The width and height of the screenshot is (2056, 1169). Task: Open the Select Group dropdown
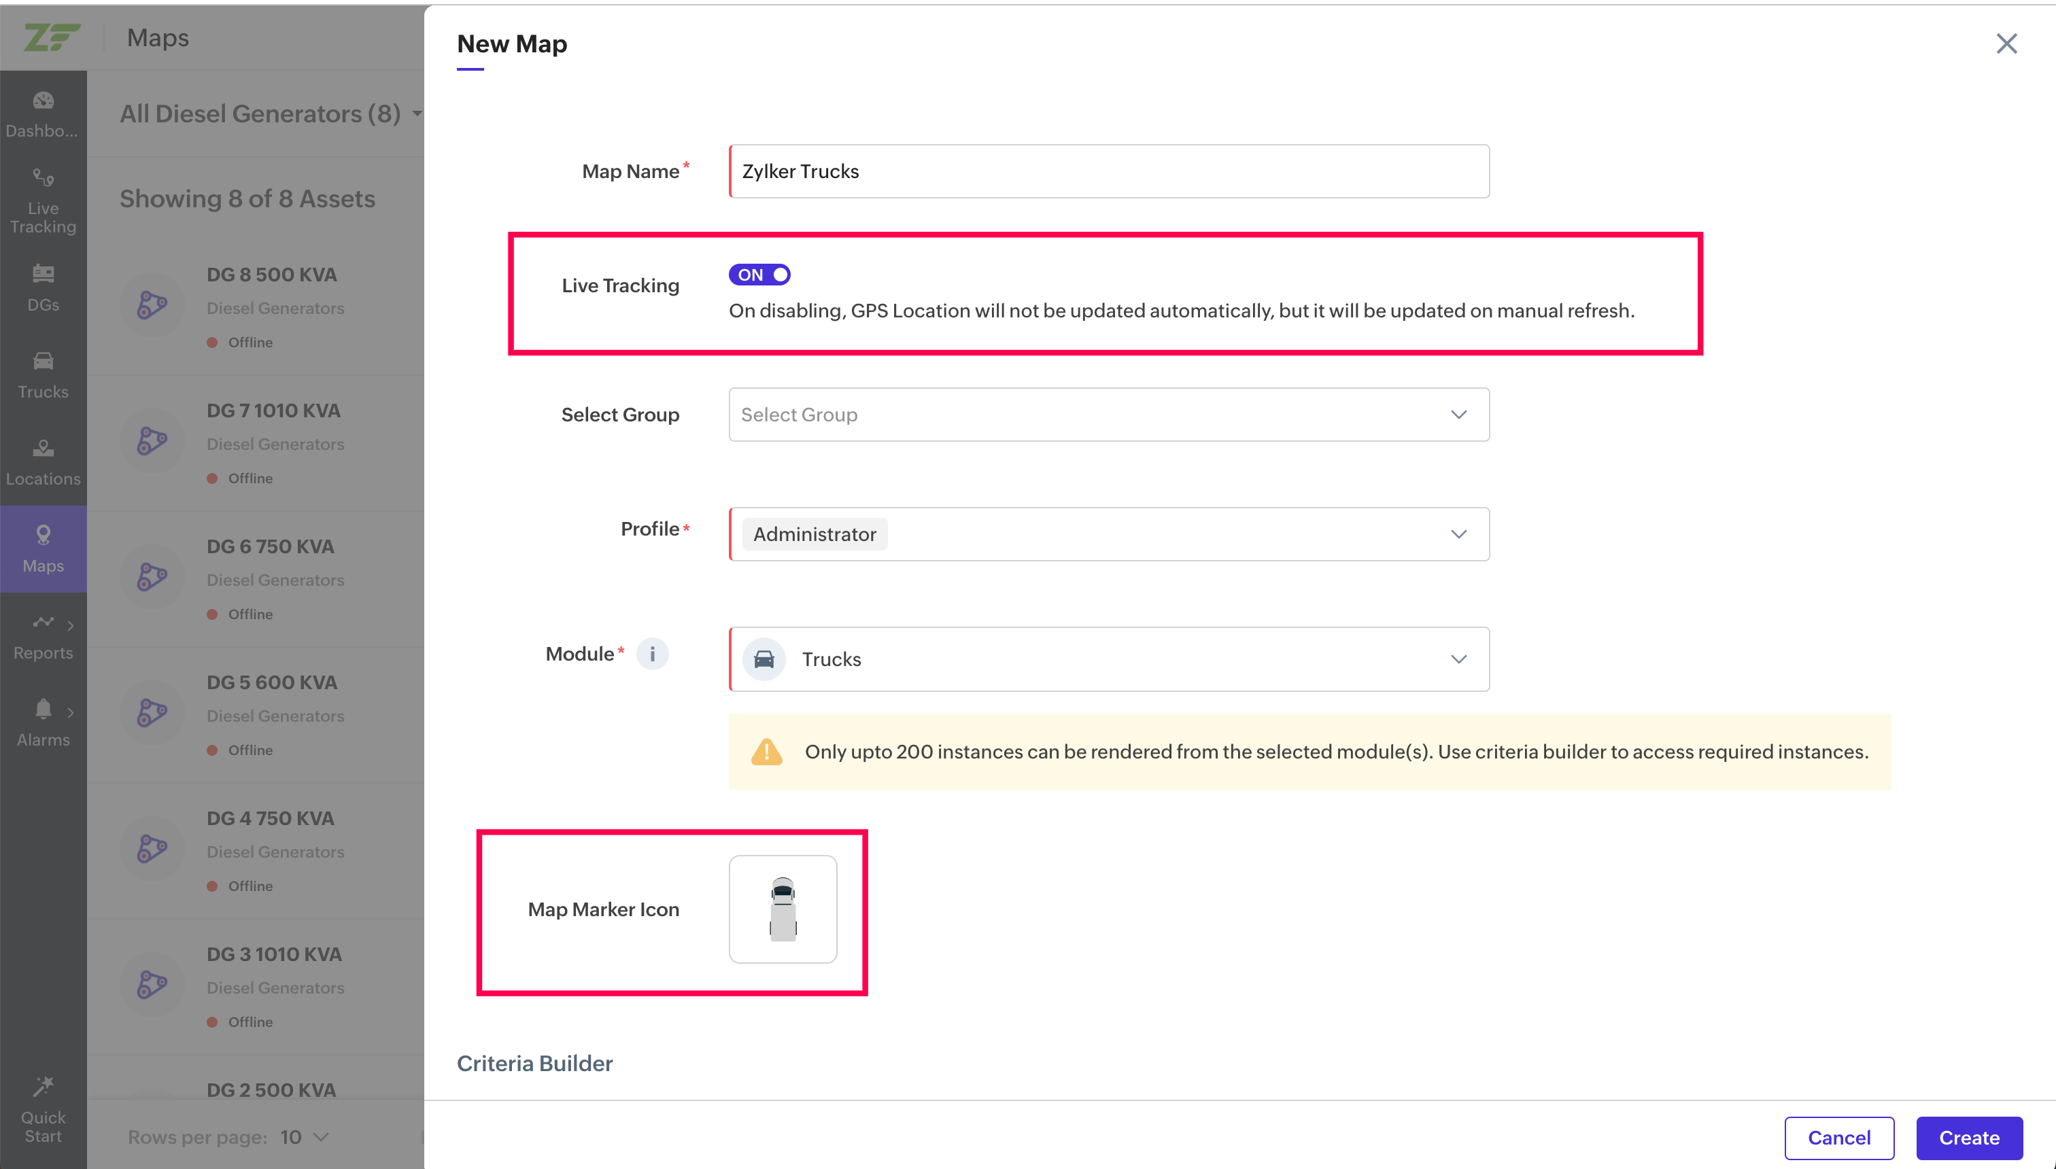[1108, 415]
